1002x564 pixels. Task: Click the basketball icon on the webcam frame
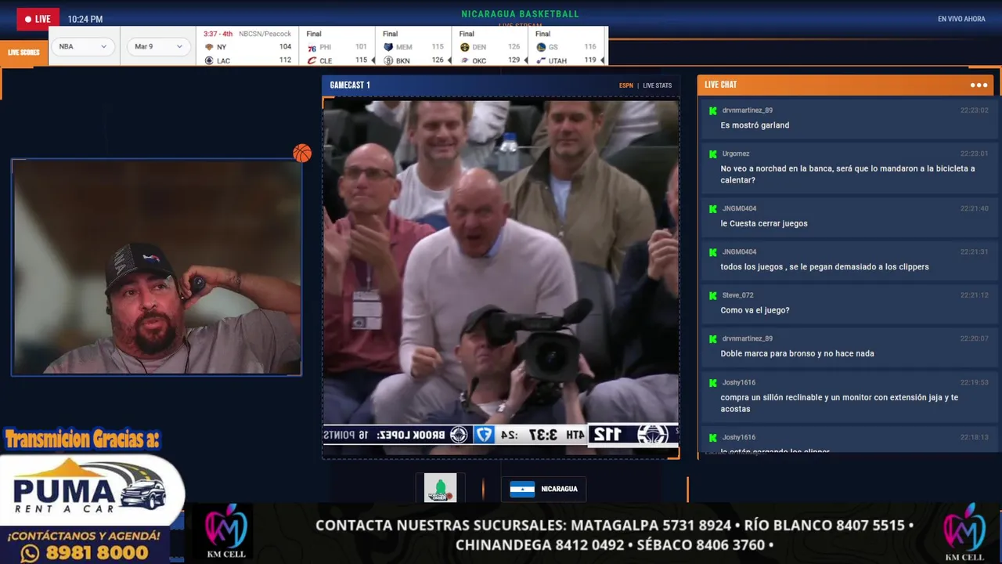pyautogui.click(x=302, y=153)
